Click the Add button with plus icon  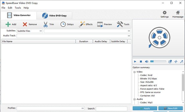coord(11,24)
